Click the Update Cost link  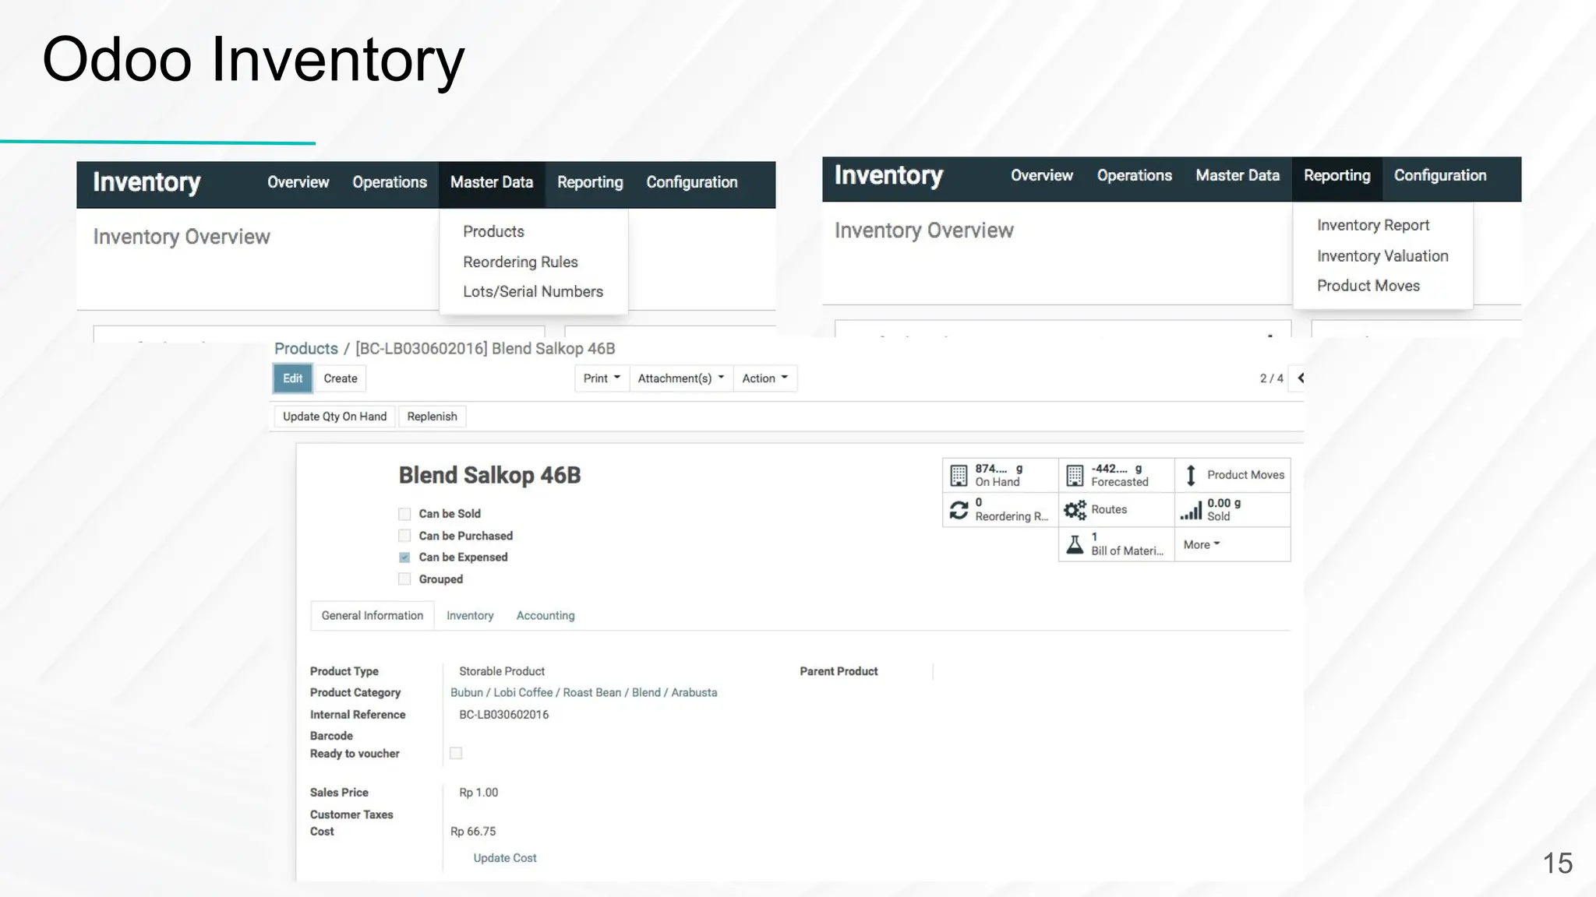[x=505, y=858]
